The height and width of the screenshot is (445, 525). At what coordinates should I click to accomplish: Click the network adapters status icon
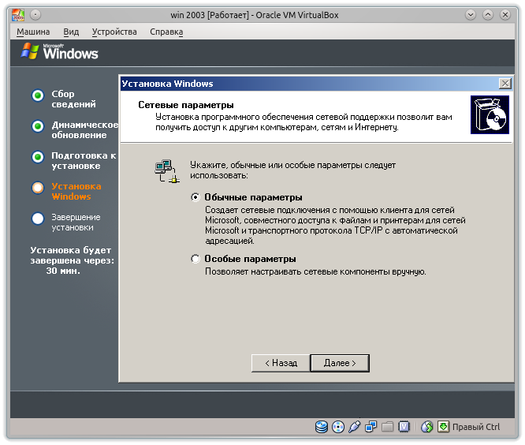point(371,427)
